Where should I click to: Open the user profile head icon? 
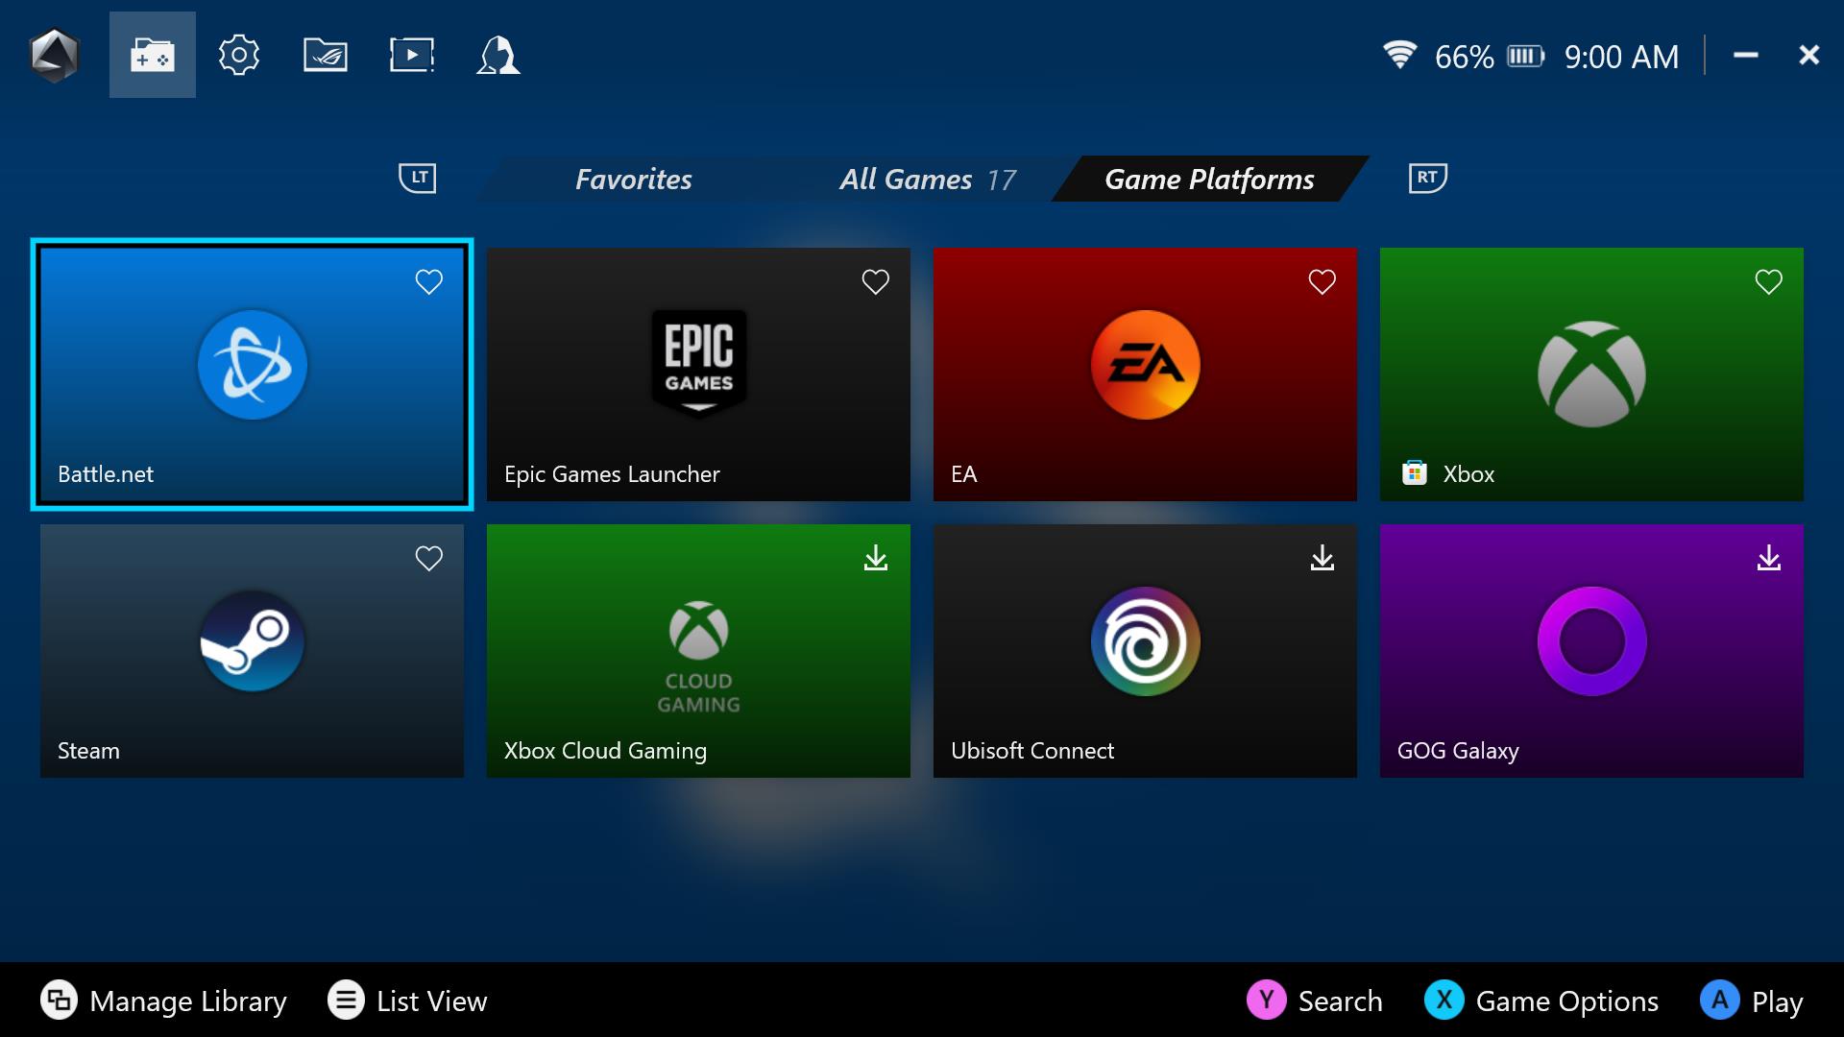[498, 55]
